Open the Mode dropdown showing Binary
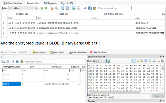 click(x=99, y=61)
